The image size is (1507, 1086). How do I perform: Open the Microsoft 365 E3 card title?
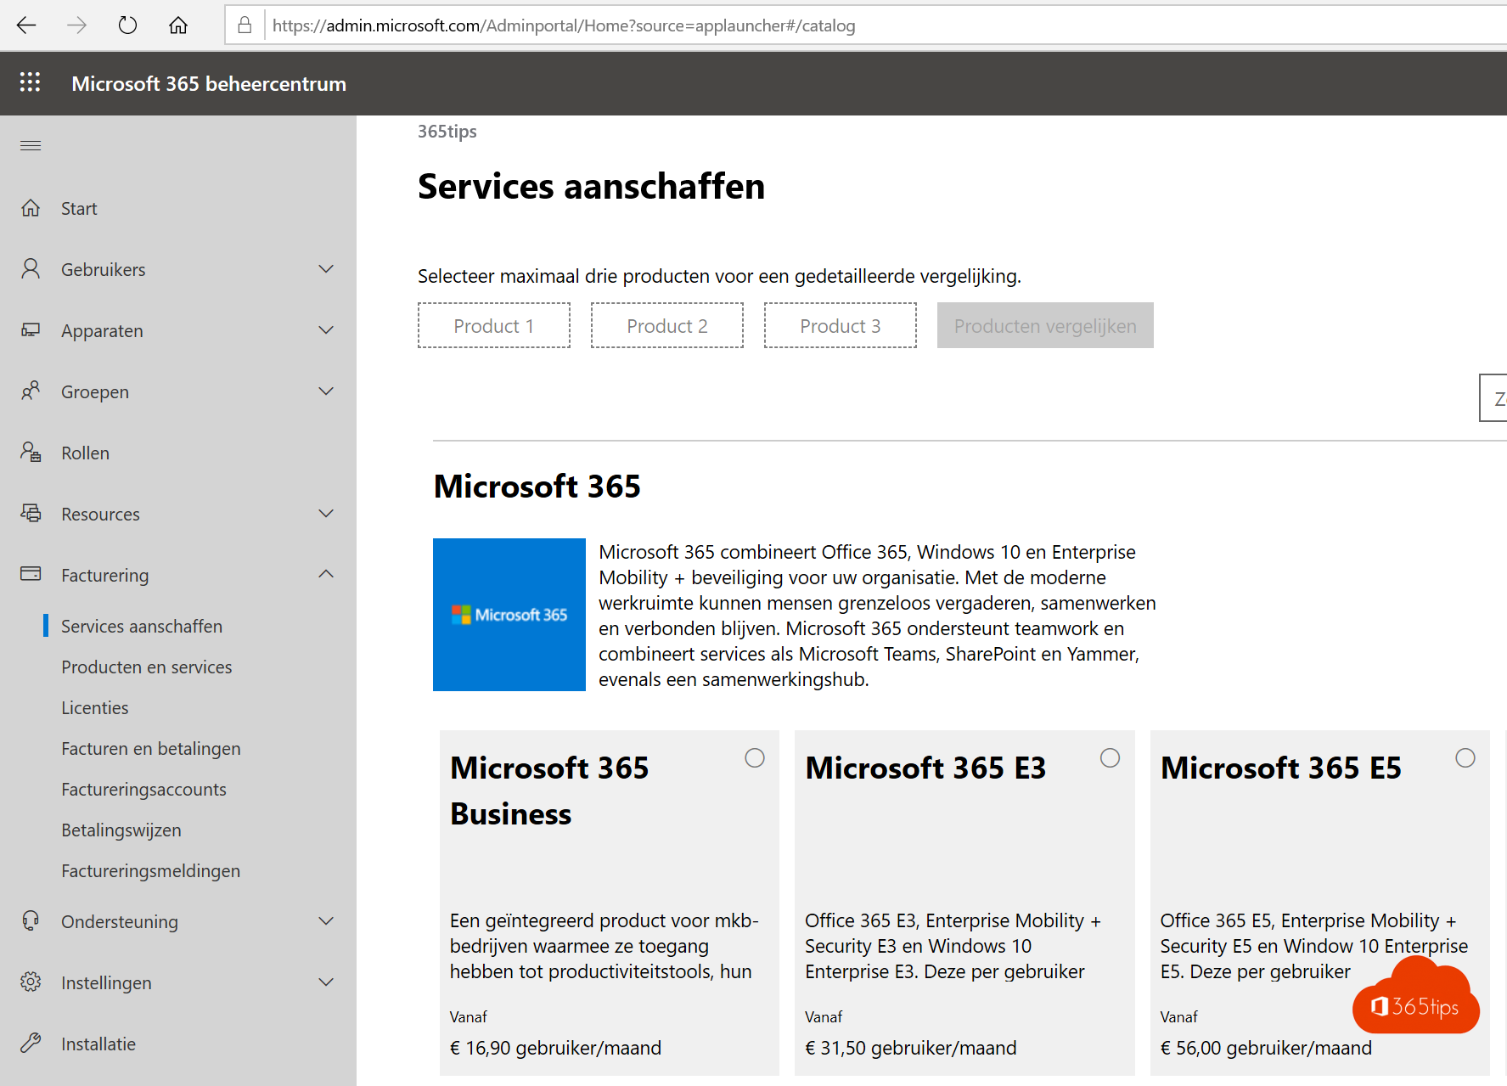click(x=925, y=768)
